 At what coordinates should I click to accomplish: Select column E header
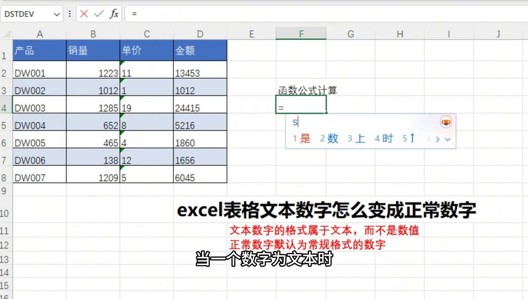tap(252, 34)
